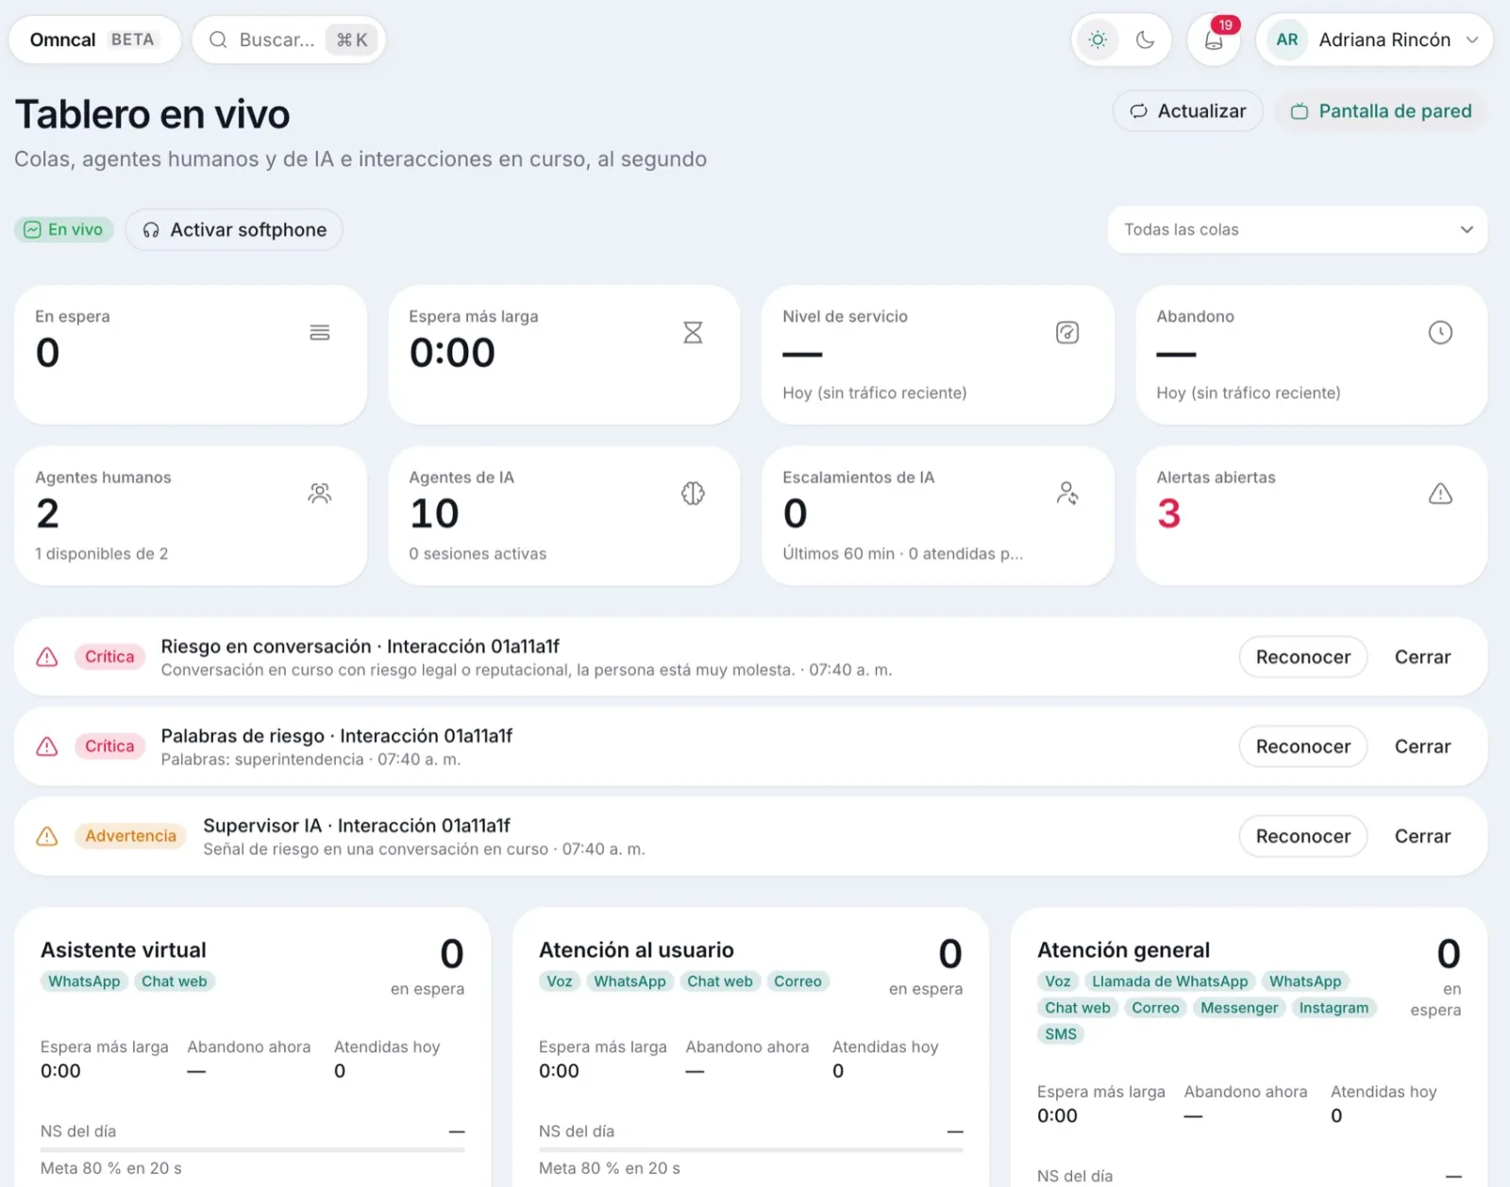
Task: Click hourglass icon in Espera más larga card
Action: tap(693, 332)
